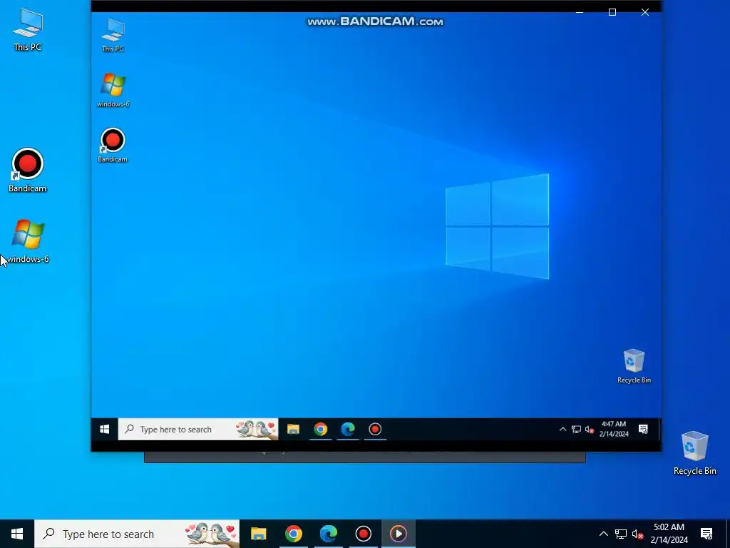Close the video player window

pos(644,12)
